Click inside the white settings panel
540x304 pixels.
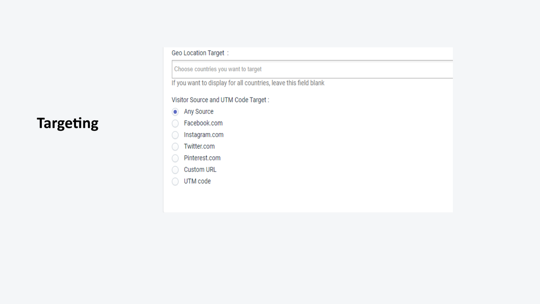(308, 198)
